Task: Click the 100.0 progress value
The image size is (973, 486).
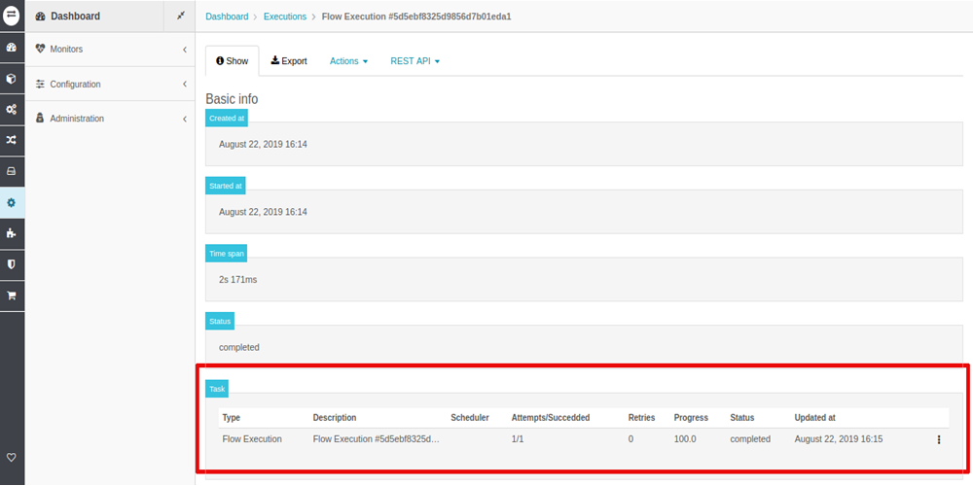Action: (x=685, y=439)
